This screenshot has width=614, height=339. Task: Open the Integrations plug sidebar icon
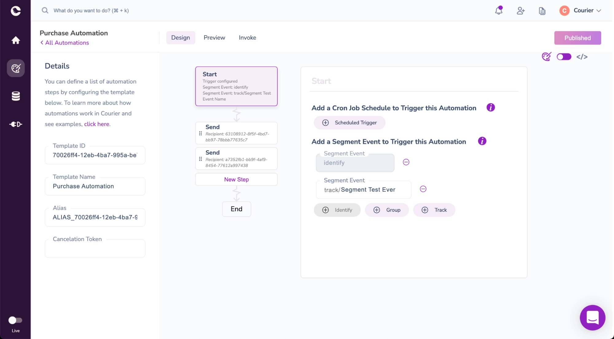point(16,124)
